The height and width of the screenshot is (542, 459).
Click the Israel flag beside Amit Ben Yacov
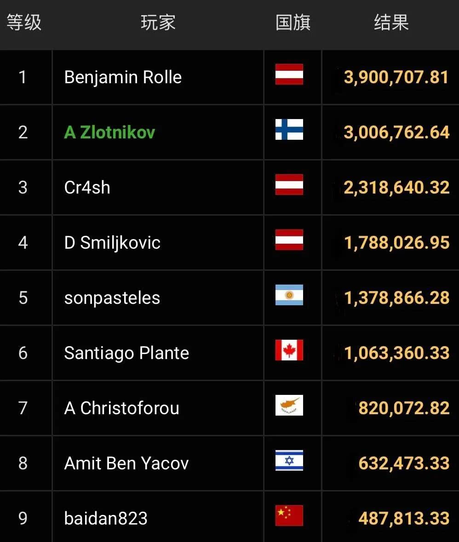[x=289, y=461]
